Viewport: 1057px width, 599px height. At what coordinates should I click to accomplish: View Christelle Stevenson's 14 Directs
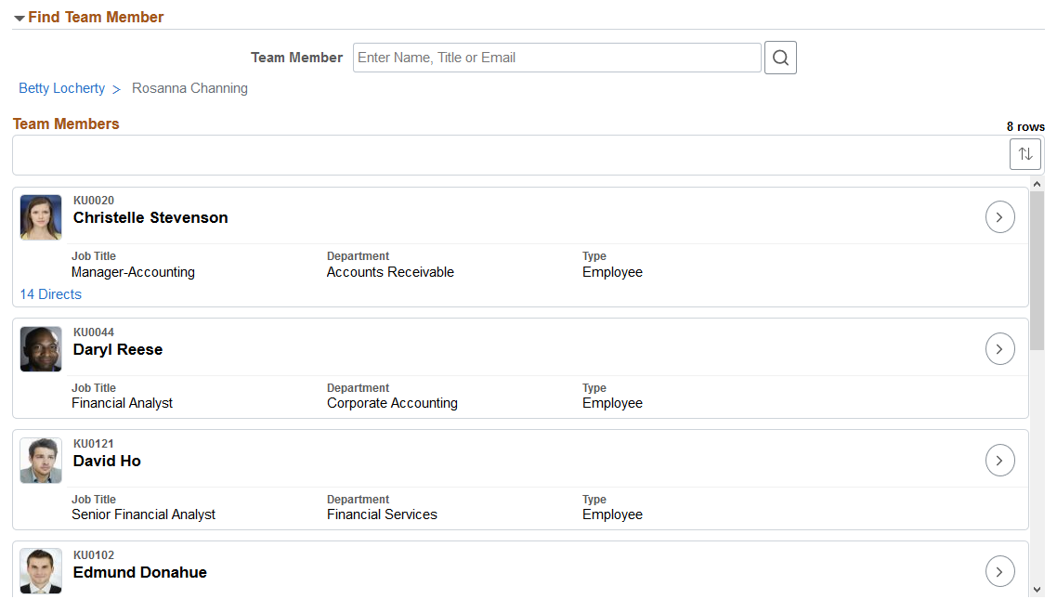(50, 294)
